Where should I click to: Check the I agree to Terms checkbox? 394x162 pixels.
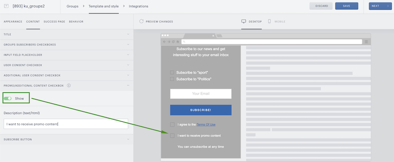point(172,125)
